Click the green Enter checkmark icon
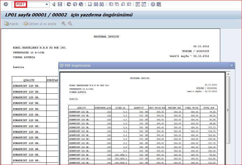Viewport: 242px width, 165px height. coord(6,4)
